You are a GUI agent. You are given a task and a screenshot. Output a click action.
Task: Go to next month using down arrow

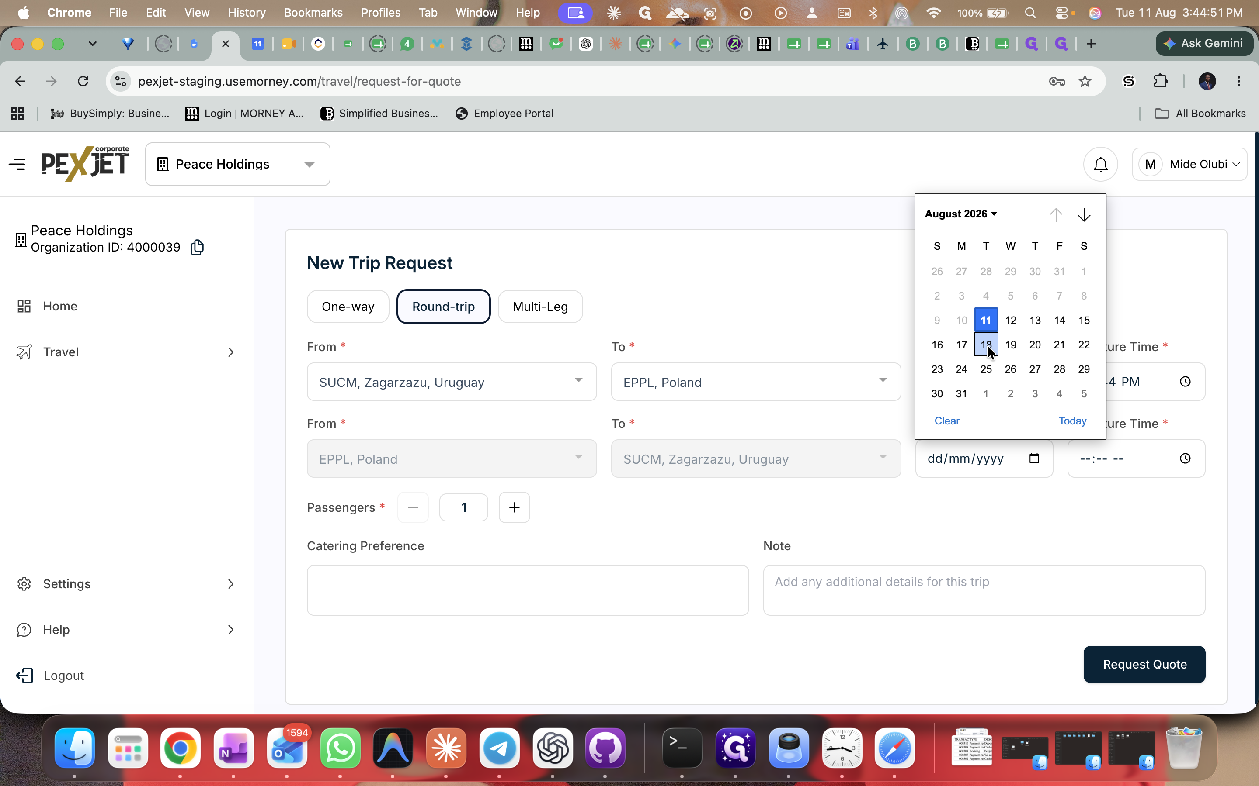[1084, 215]
